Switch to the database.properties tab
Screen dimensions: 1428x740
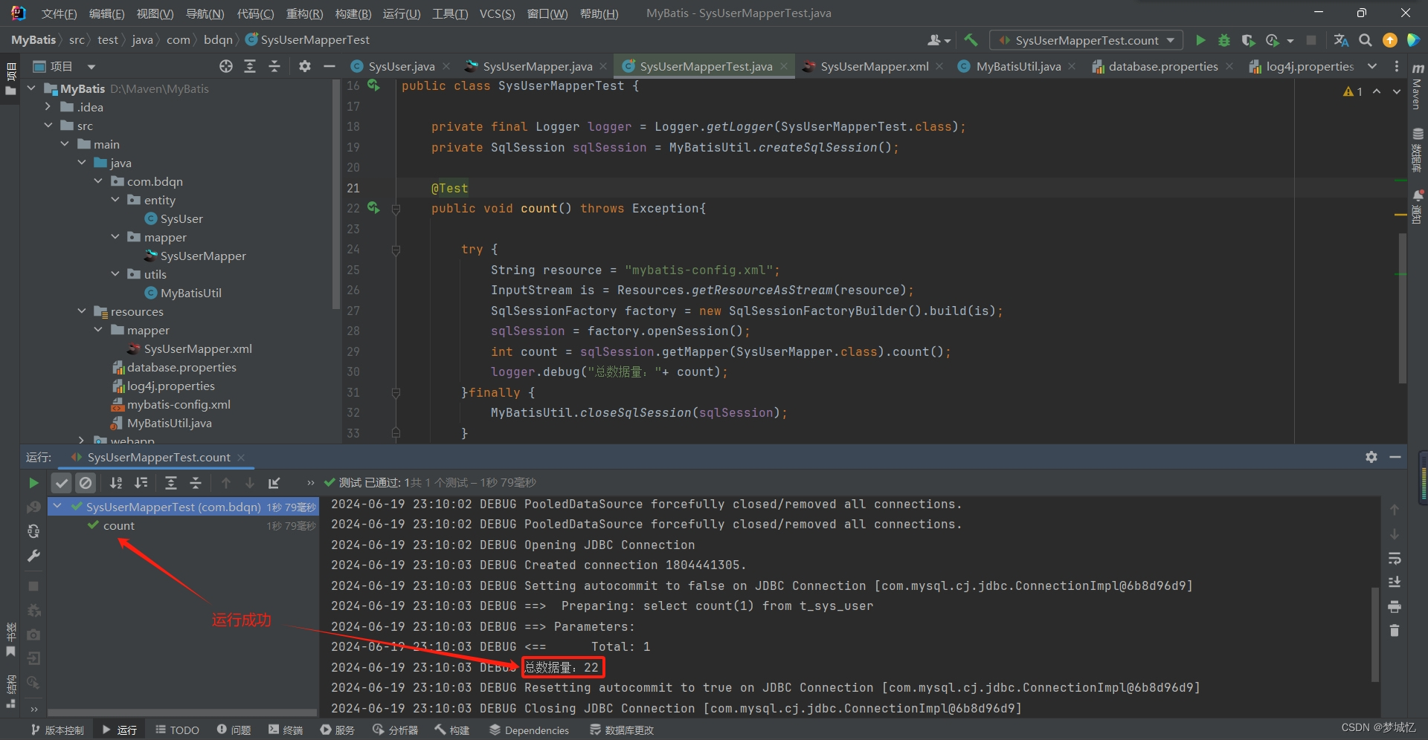pyautogui.click(x=1163, y=66)
